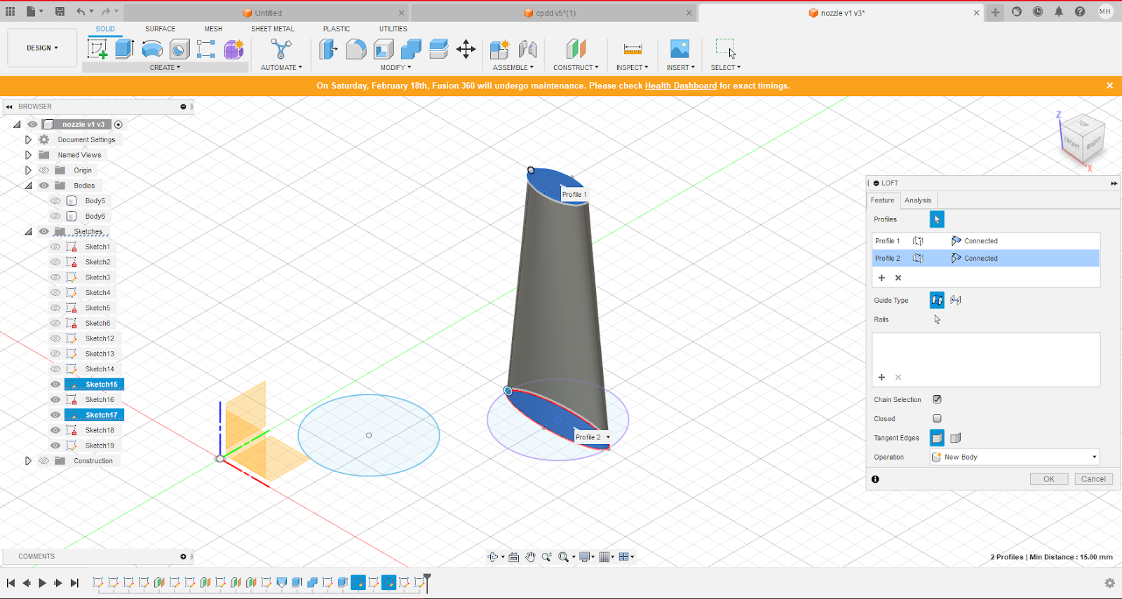The image size is (1122, 599).
Task: Click the Profiles selection arrow button
Action: click(x=937, y=219)
